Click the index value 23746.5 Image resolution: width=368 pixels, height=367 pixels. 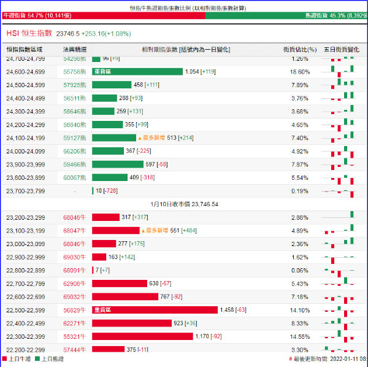tap(68, 34)
